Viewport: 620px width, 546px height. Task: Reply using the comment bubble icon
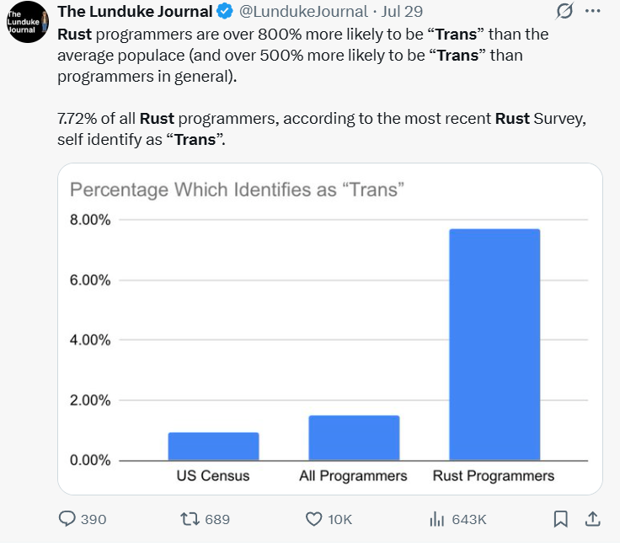(67, 519)
